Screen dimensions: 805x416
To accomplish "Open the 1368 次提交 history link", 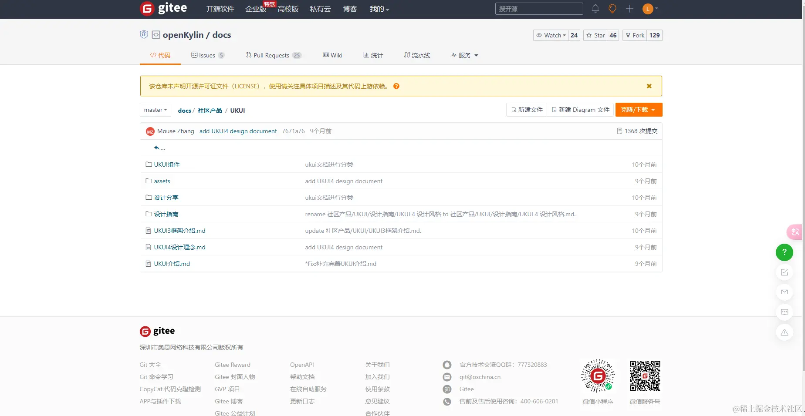I will coord(641,131).
